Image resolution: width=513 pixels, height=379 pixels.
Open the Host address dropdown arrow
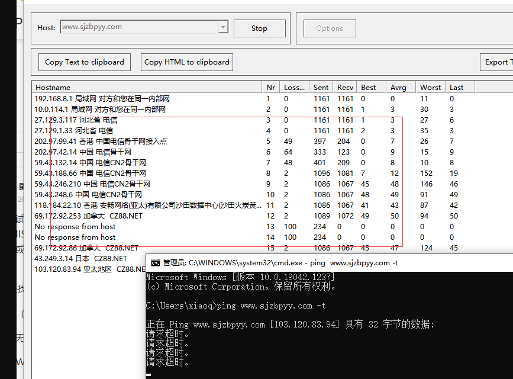[x=223, y=27]
